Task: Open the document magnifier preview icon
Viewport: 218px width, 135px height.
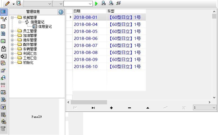Action: tap(19, 3)
